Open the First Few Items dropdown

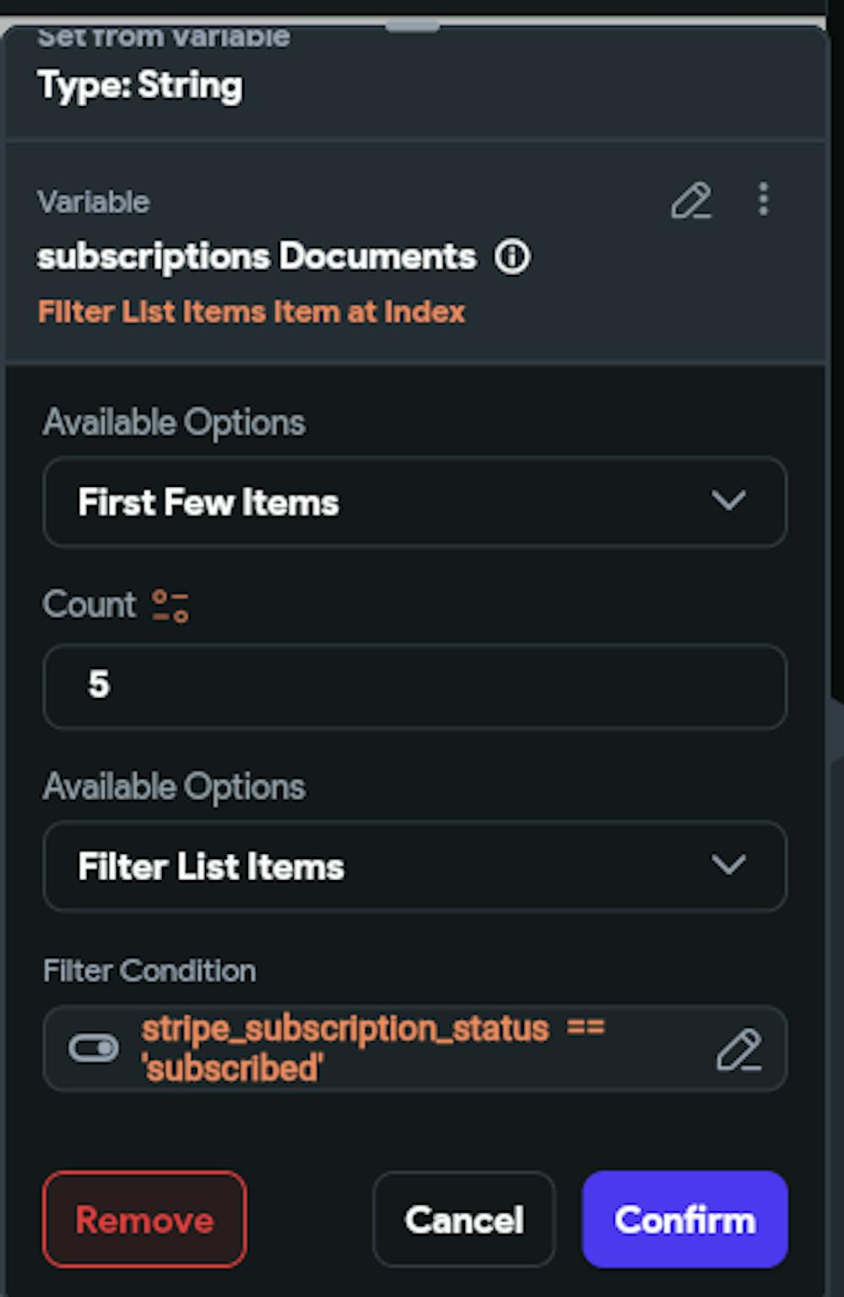tap(414, 502)
